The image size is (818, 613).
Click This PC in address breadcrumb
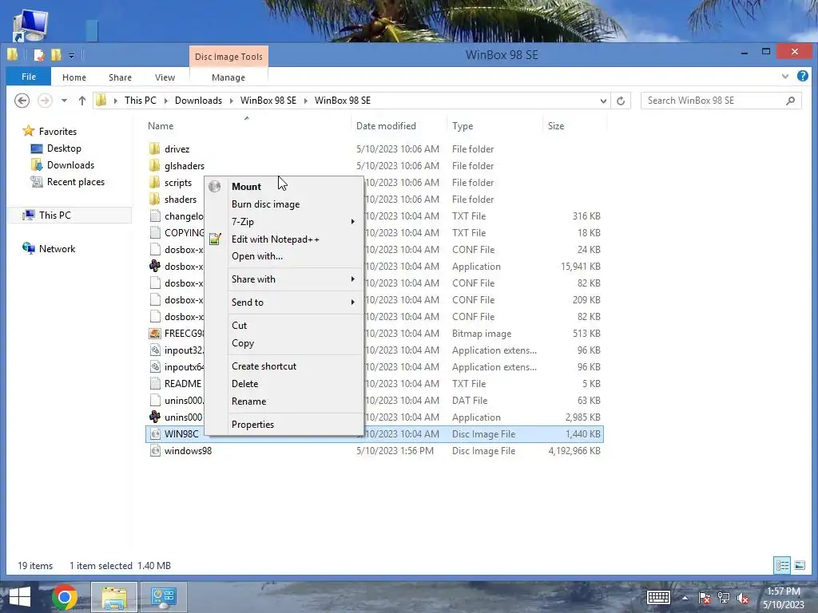click(x=141, y=100)
